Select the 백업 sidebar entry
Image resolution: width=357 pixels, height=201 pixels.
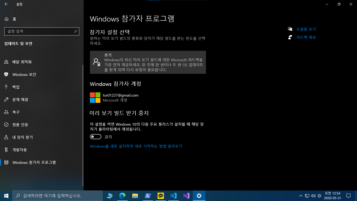pos(42,87)
